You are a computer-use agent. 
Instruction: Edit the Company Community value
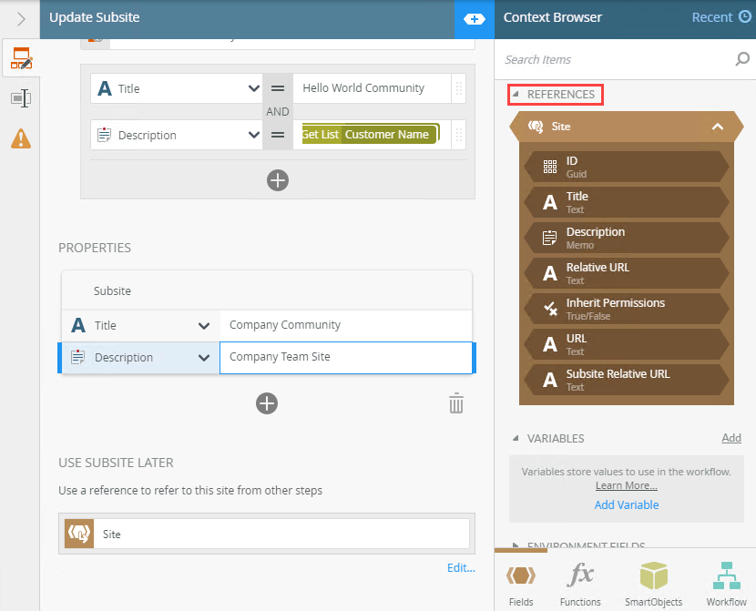346,325
